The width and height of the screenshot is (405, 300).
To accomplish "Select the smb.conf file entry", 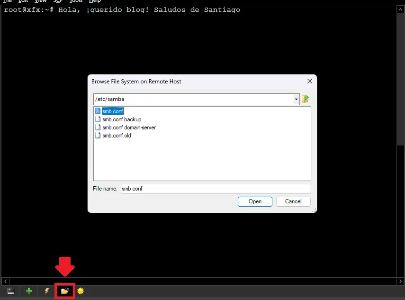I will 113,111.
